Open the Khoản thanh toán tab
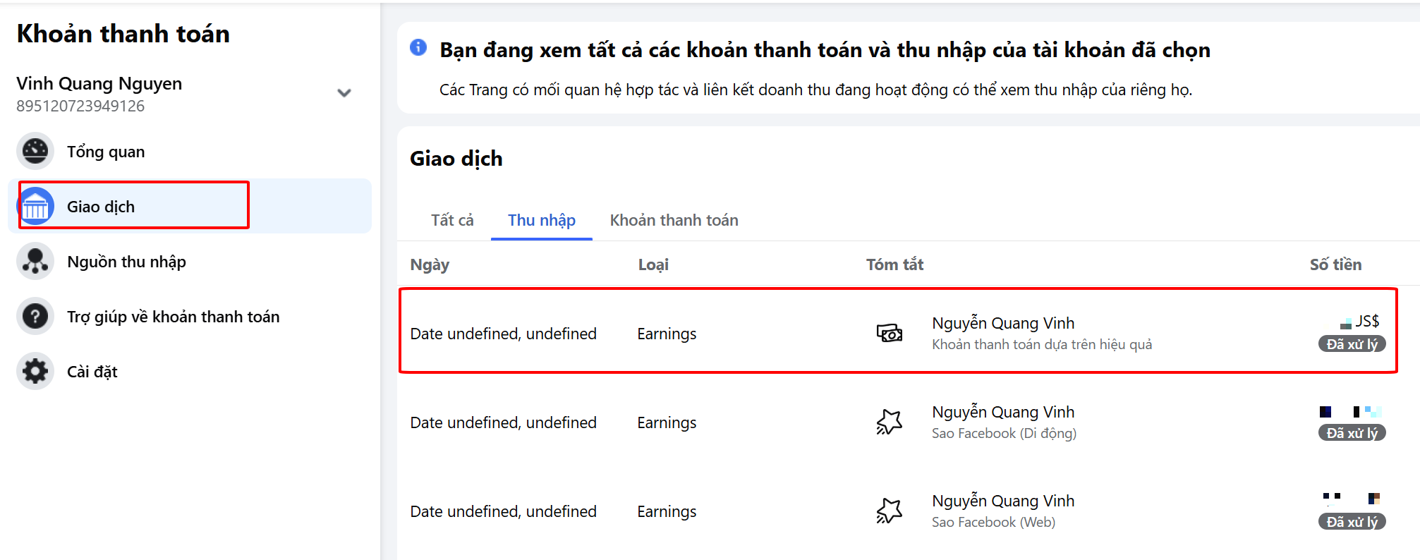 tap(674, 220)
